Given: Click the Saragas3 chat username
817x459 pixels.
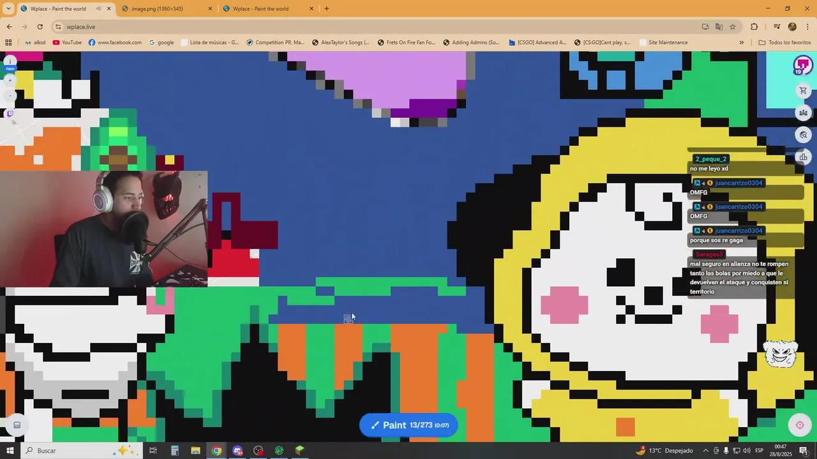Looking at the screenshot, I should pos(708,254).
